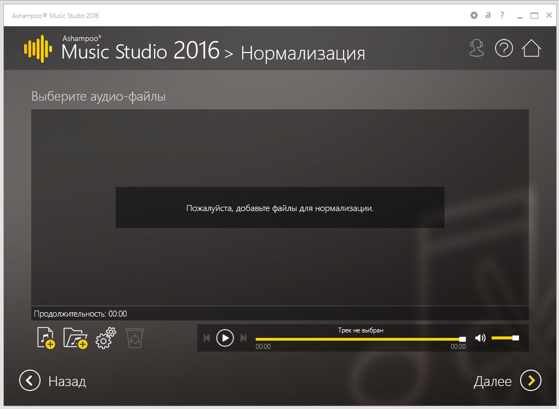
Task: Open title bar settings gear
Action: [474, 15]
